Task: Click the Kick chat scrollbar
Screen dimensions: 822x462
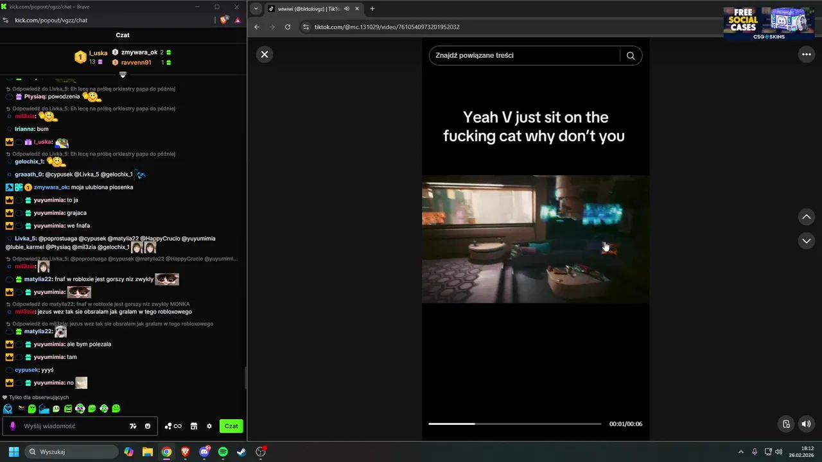Action: (x=245, y=379)
